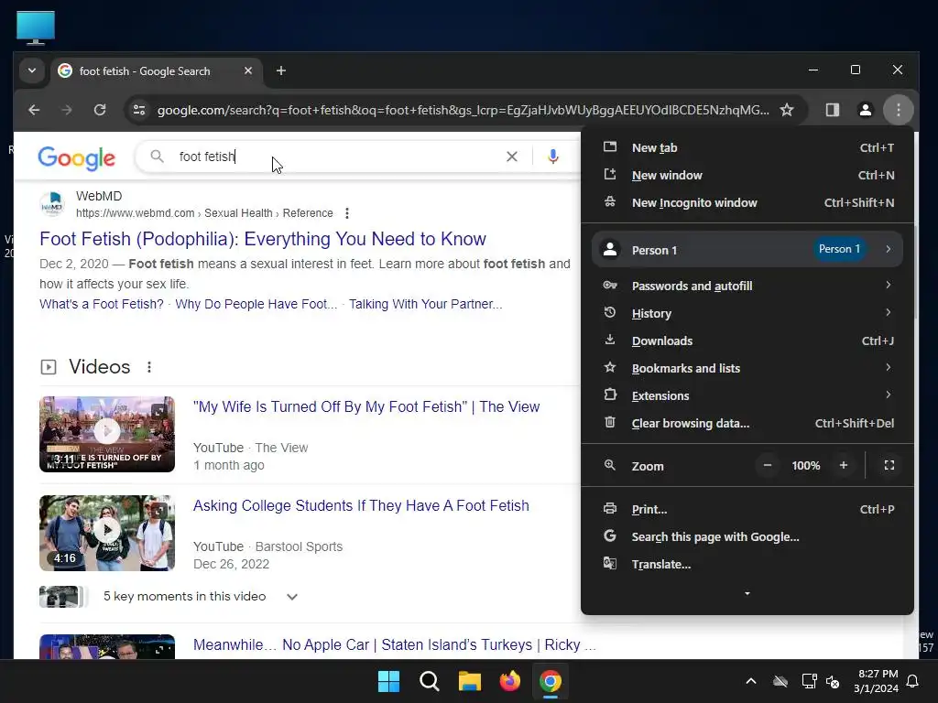
Task: Bookmark this page with star icon
Action: tap(787, 110)
